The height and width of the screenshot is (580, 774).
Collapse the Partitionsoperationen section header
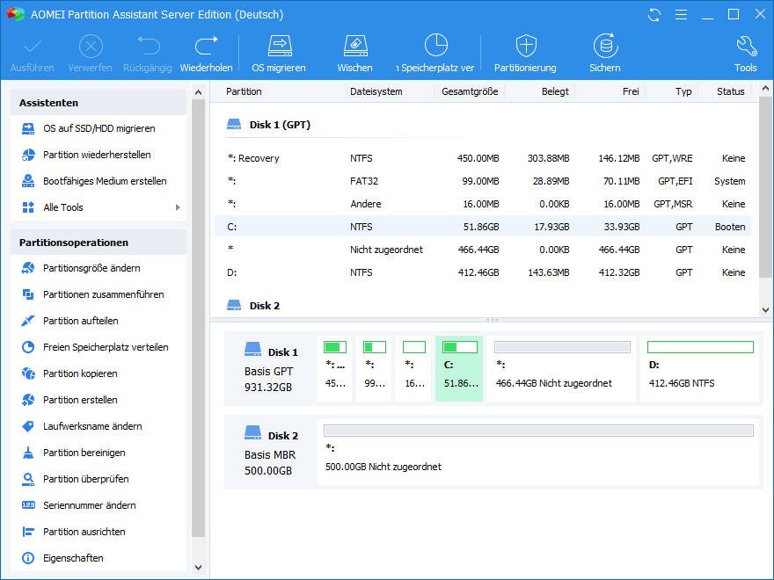(99, 243)
